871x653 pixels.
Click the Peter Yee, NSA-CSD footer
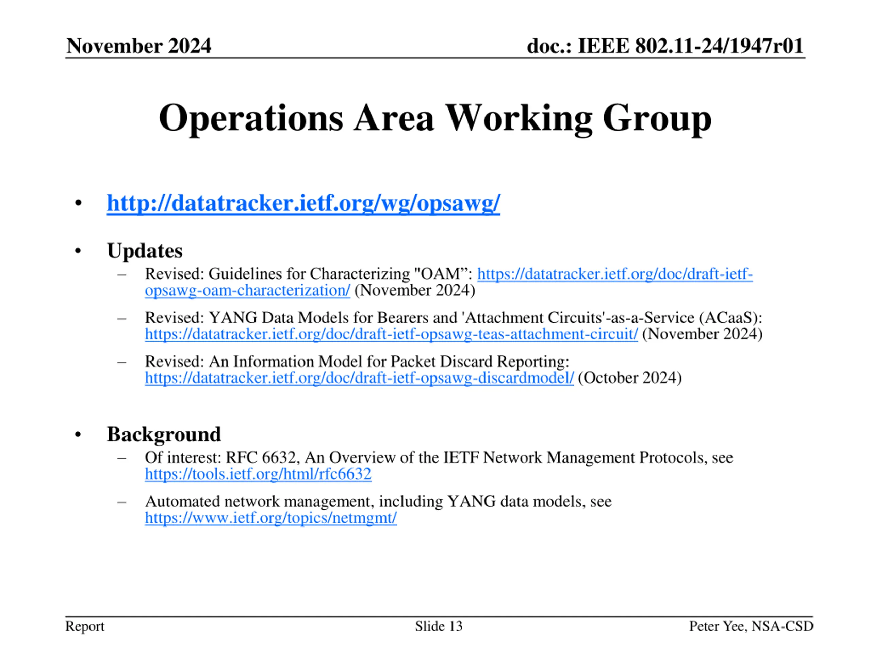751,626
